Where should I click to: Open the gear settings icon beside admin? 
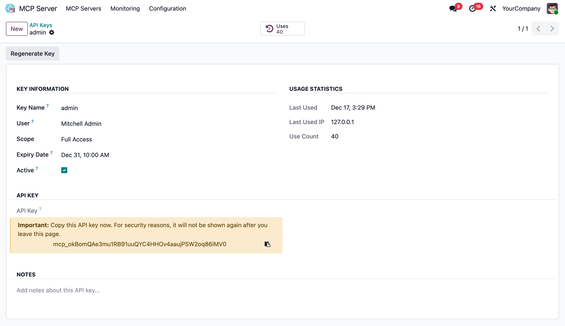pos(52,33)
